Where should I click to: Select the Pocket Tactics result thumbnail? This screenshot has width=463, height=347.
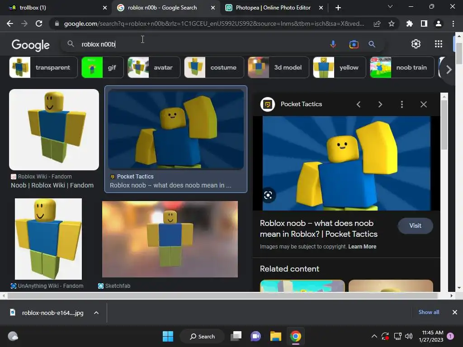[176, 129]
